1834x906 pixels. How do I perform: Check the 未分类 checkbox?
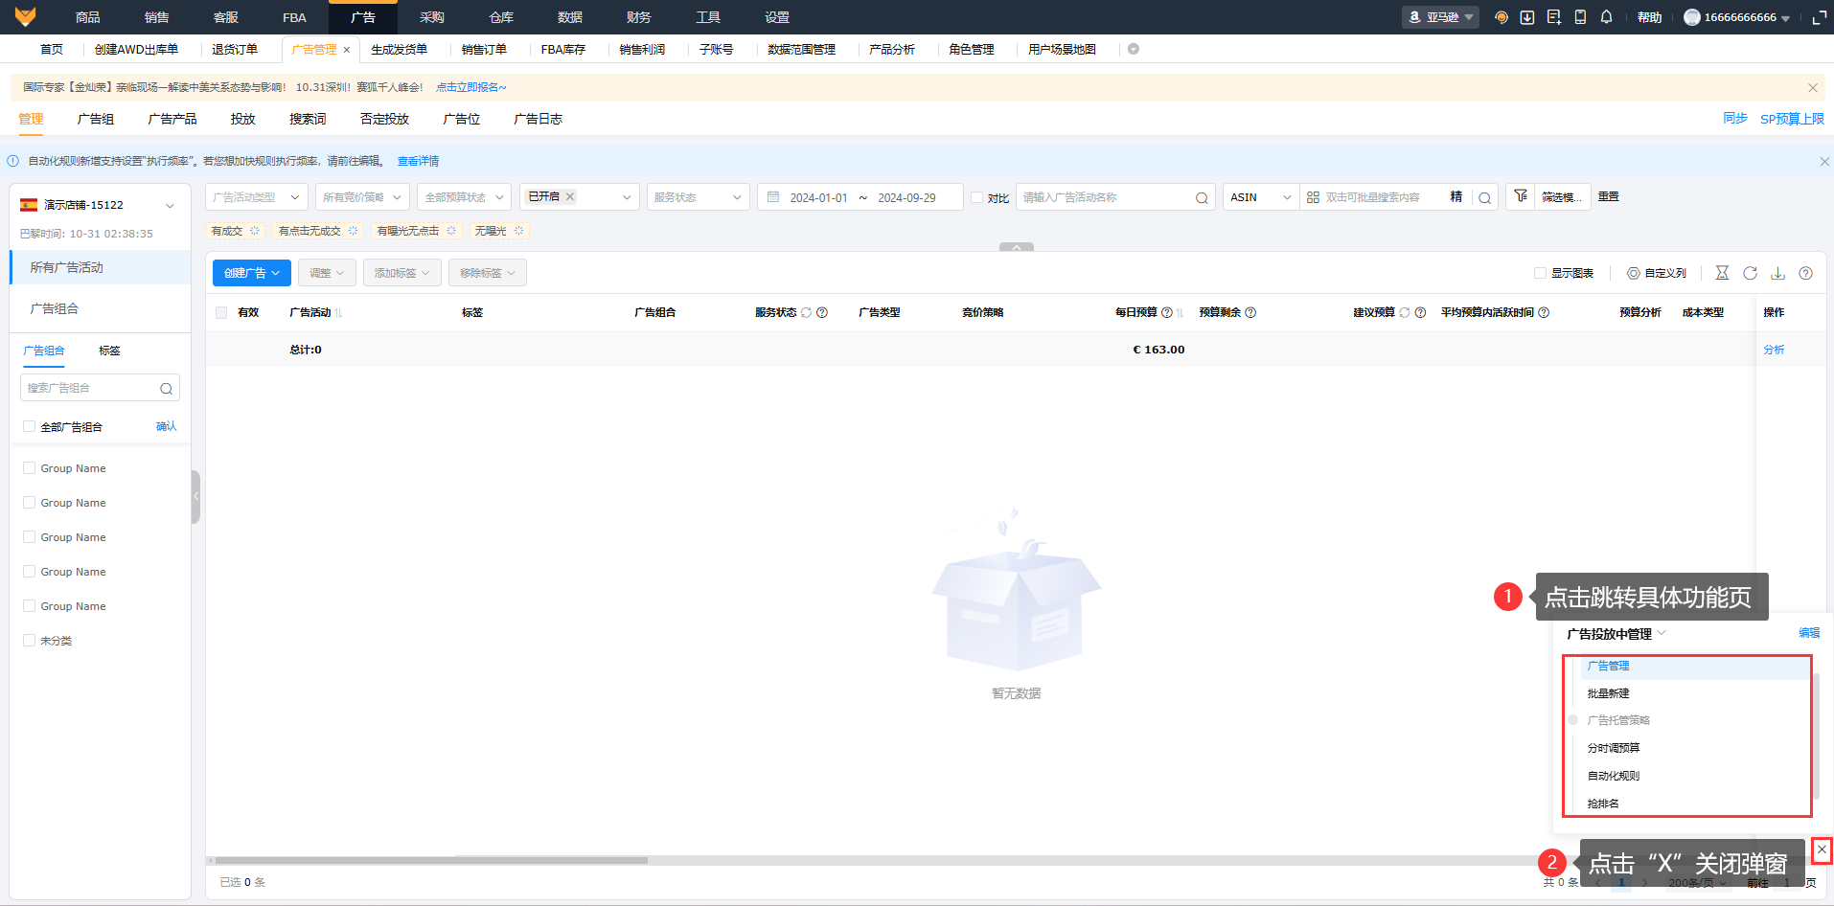(29, 640)
